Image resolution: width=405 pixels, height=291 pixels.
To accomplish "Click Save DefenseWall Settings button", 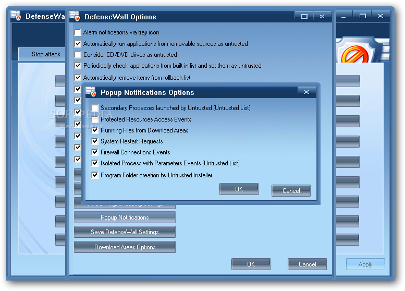I will pyautogui.click(x=125, y=232).
